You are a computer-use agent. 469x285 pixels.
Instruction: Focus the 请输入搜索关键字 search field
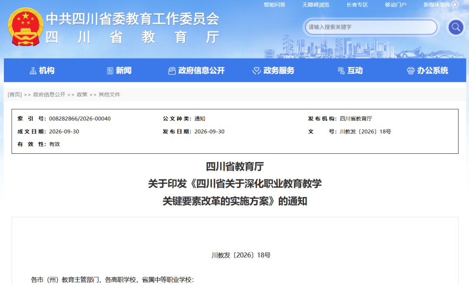tap(371, 27)
